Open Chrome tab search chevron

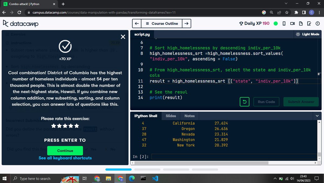(x=286, y=4)
